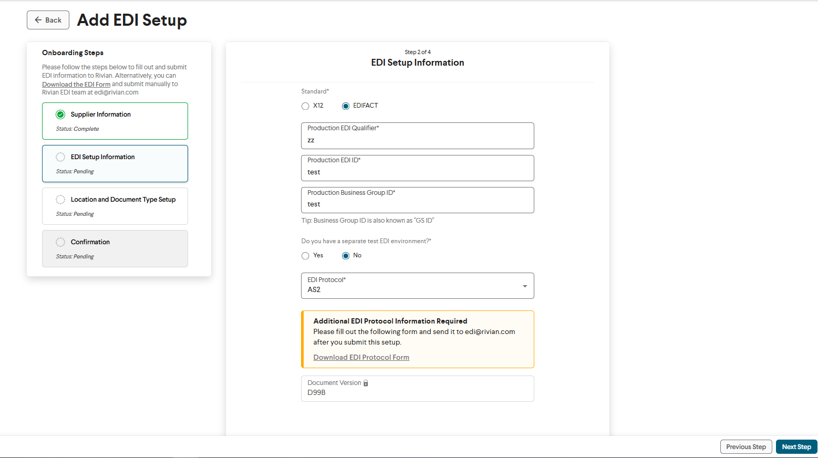Click the EDI Setup Information pending circle icon
818x458 pixels.
(60, 157)
